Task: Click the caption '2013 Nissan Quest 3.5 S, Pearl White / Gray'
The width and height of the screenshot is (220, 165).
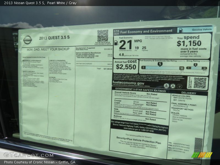Action: click(40, 3)
